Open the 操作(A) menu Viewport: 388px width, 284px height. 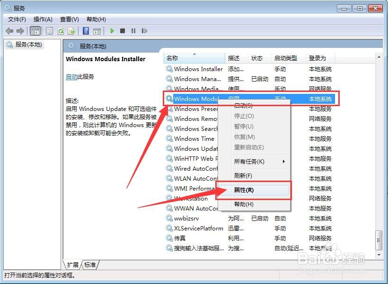(x=43, y=19)
